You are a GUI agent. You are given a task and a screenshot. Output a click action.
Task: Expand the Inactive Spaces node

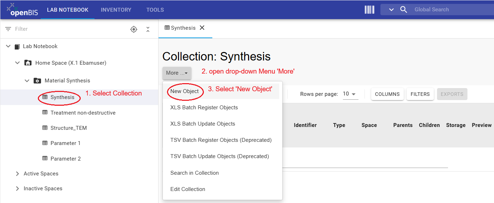pos(17,188)
